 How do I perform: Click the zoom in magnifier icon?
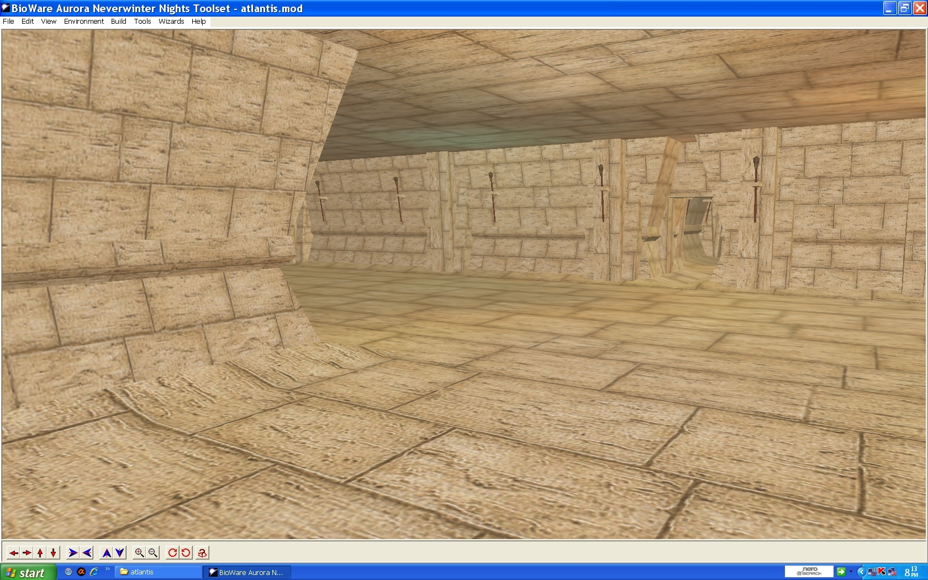139,552
